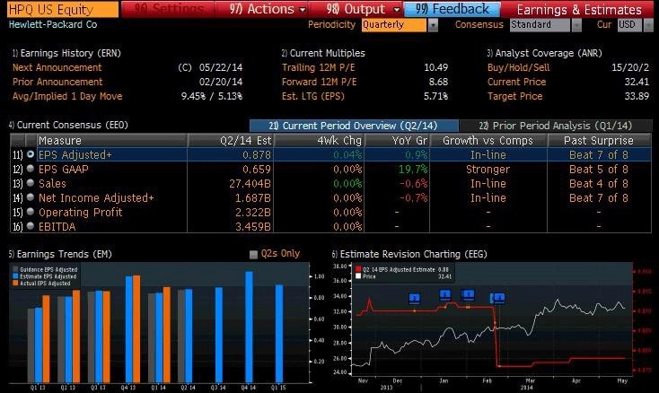The image size is (659, 393).
Task: Click the Stronger growth vs comps cell
Action: tap(488, 170)
